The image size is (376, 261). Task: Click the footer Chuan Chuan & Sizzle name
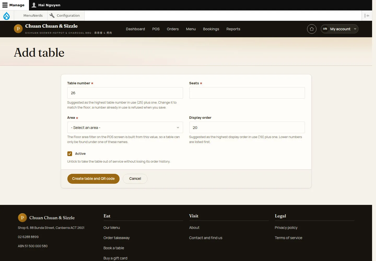pos(52,218)
